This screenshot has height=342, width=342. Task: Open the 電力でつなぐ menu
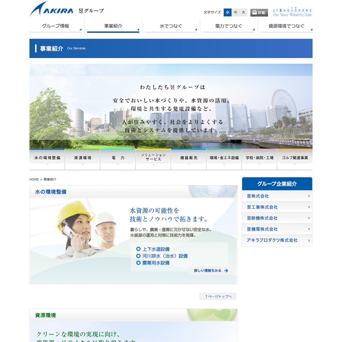click(229, 27)
